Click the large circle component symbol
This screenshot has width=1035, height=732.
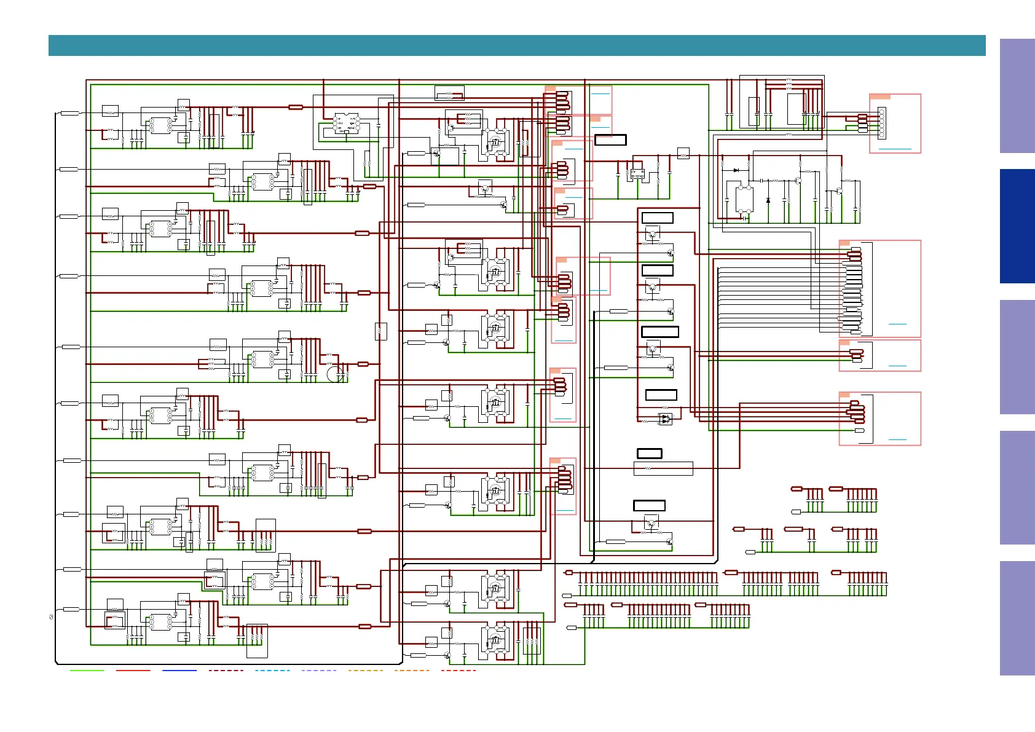click(x=336, y=373)
